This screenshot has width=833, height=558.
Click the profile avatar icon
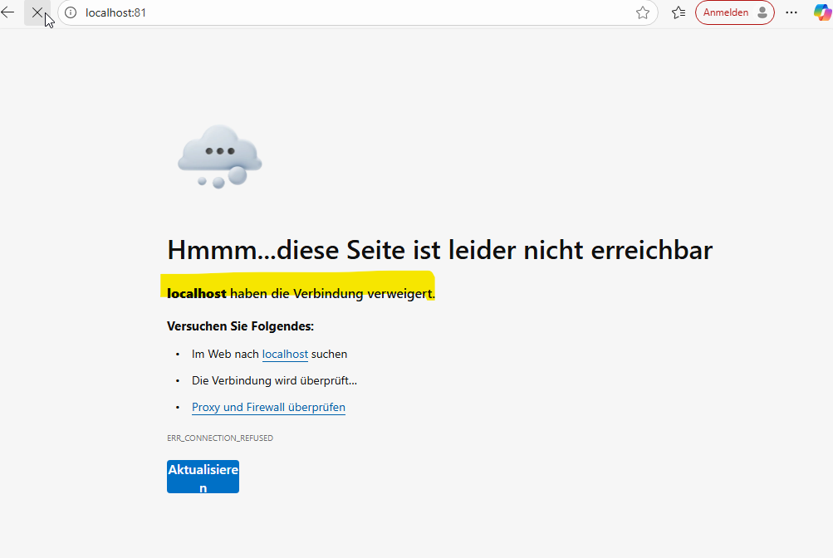click(x=762, y=12)
